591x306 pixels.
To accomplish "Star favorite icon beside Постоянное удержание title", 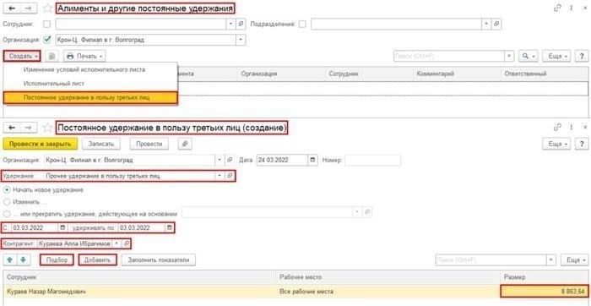I will 47,128.
